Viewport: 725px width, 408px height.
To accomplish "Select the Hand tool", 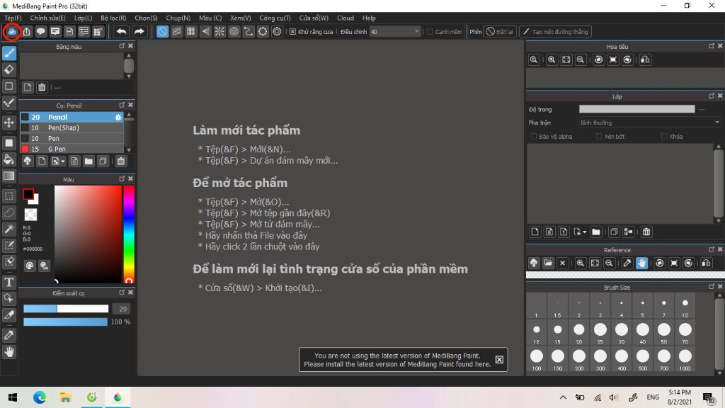I will (x=8, y=352).
